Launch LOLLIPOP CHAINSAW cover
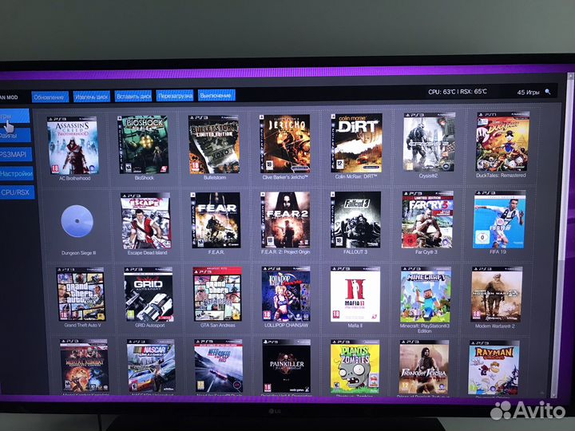The image size is (575, 431). 286,294
